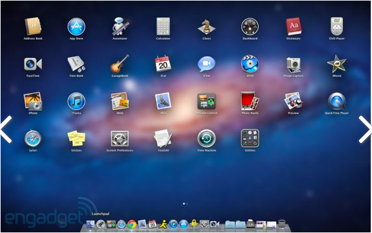Viewport: 372px width, 233px height.
Task: Launch Image Capture
Action: click(294, 64)
